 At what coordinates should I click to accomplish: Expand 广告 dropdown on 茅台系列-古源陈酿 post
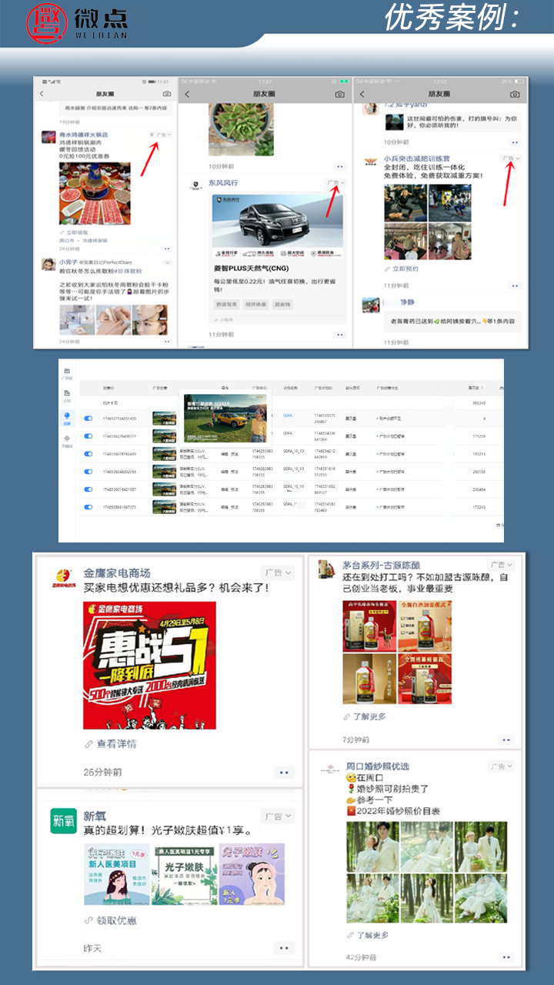(x=501, y=565)
